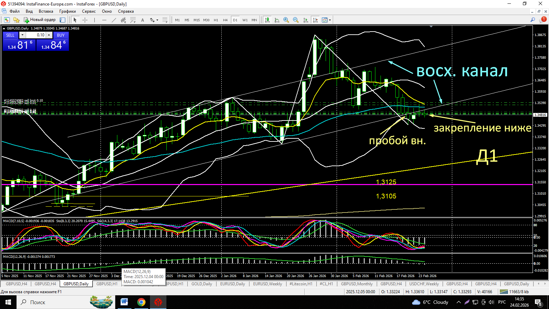Open Google Chrome from the taskbar

pos(141,302)
